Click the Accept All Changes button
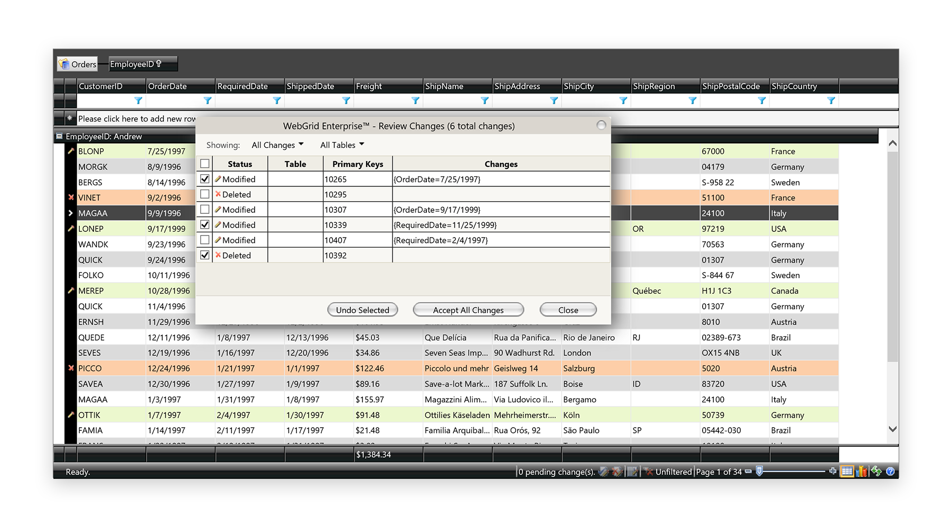951x528 pixels. 468,310
